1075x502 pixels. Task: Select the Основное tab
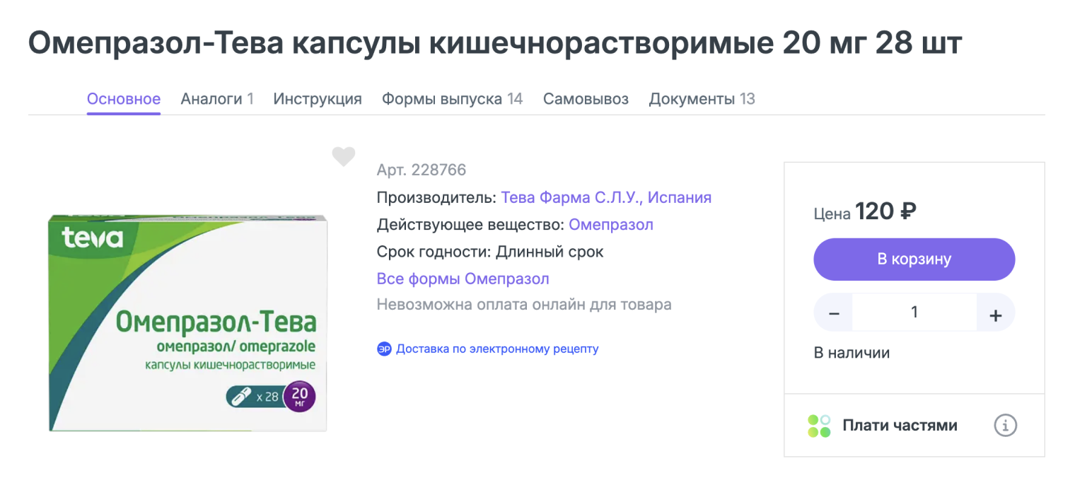tap(124, 98)
